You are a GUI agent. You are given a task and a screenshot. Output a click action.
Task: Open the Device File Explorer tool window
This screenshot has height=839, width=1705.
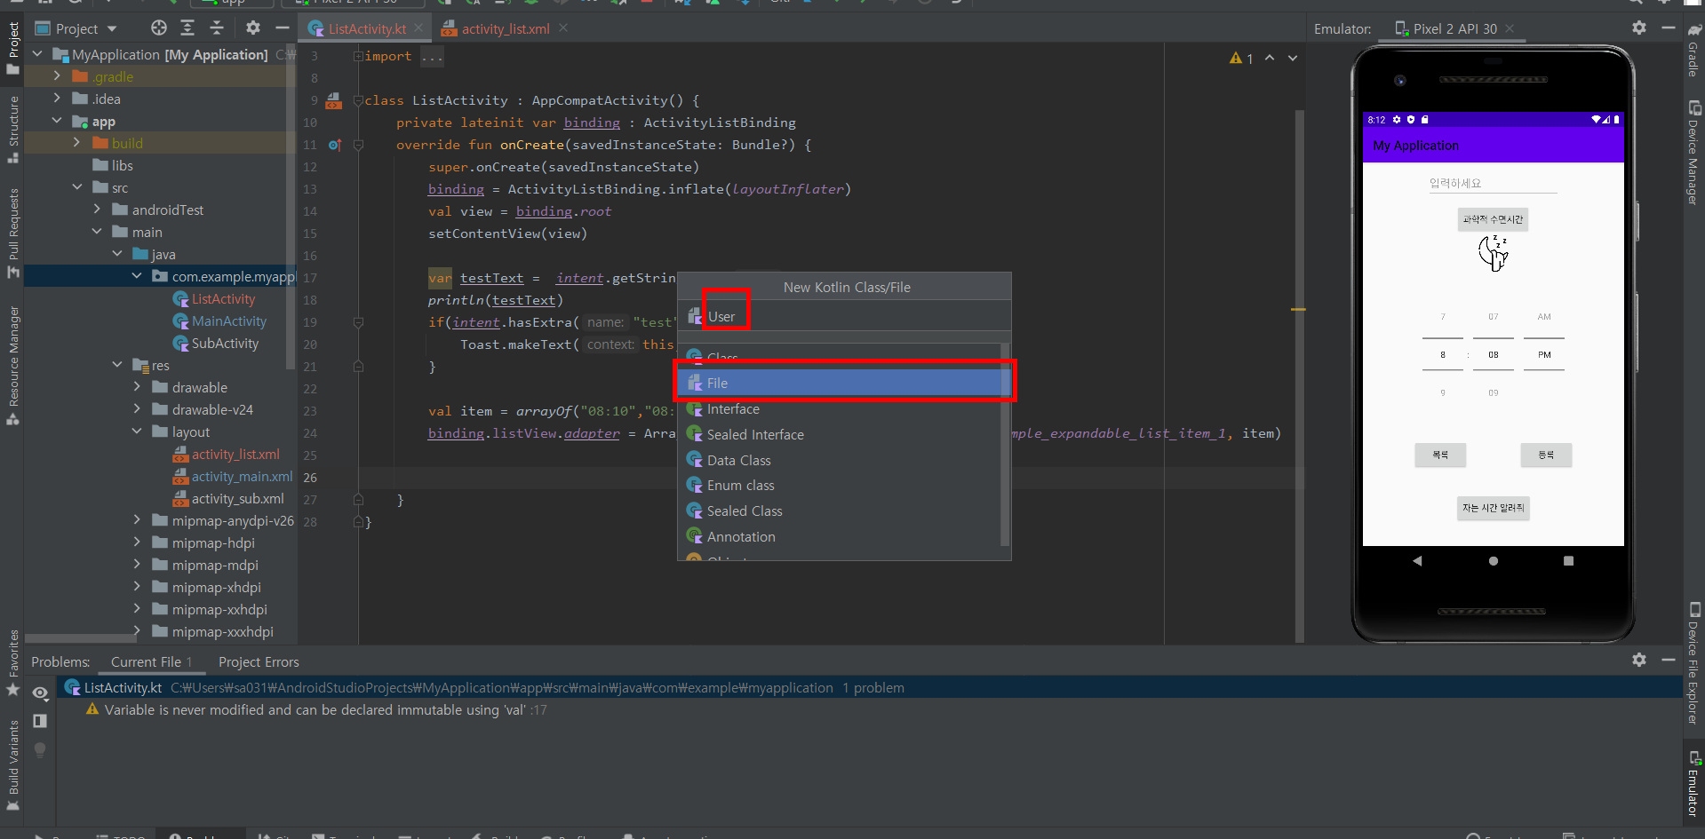[x=1693, y=664]
